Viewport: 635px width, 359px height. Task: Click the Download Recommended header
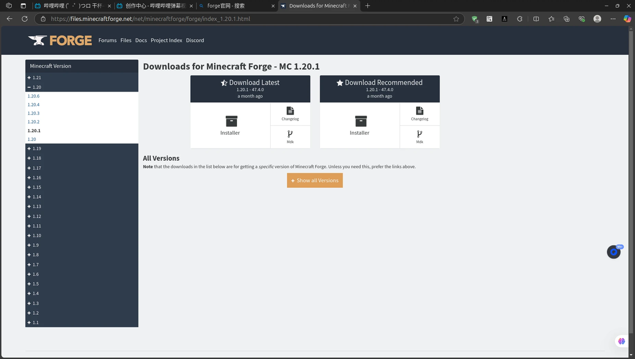coord(379,88)
